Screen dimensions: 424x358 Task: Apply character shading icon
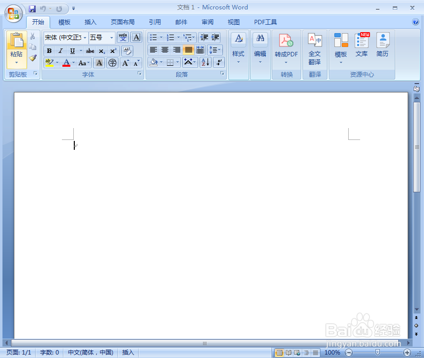point(99,63)
